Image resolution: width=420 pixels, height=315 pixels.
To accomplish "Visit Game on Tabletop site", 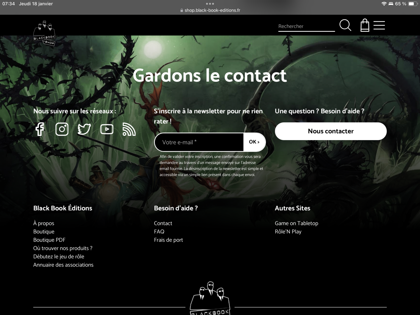I will tap(296, 223).
